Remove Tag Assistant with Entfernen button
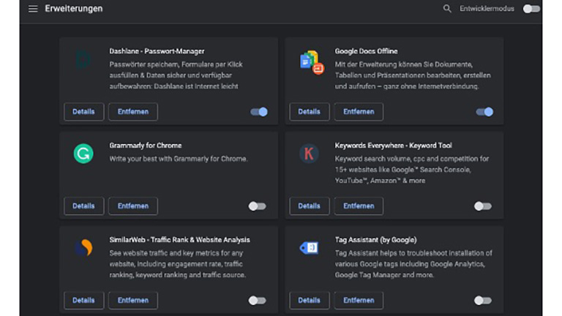Screen dimensions: 562x316 tap(359, 301)
